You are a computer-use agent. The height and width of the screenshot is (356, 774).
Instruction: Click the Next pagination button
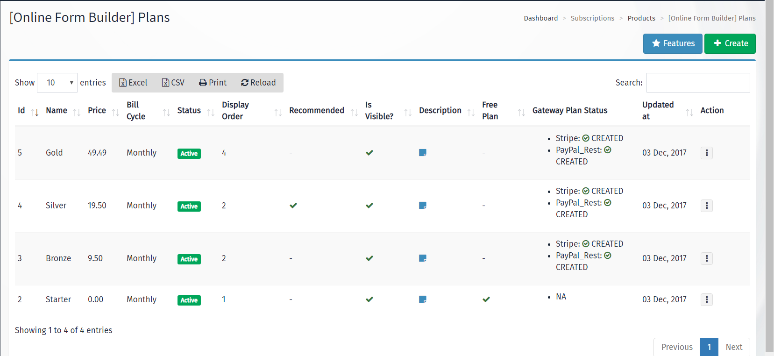click(x=734, y=347)
